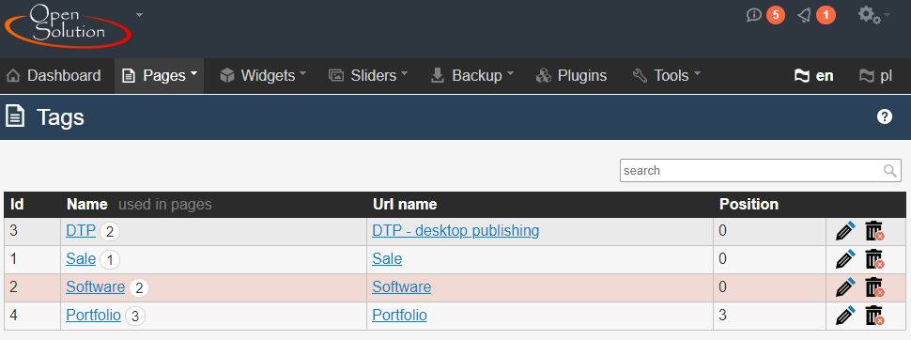The height and width of the screenshot is (340, 911).
Task: Sort by the Name column header
Action: [x=87, y=205]
